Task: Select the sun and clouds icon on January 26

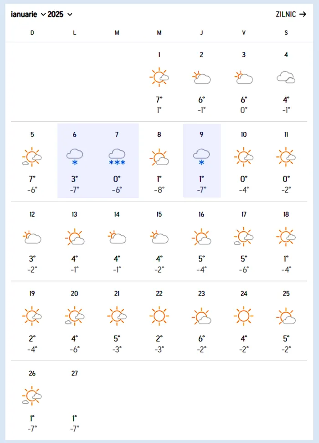Action: [32, 396]
